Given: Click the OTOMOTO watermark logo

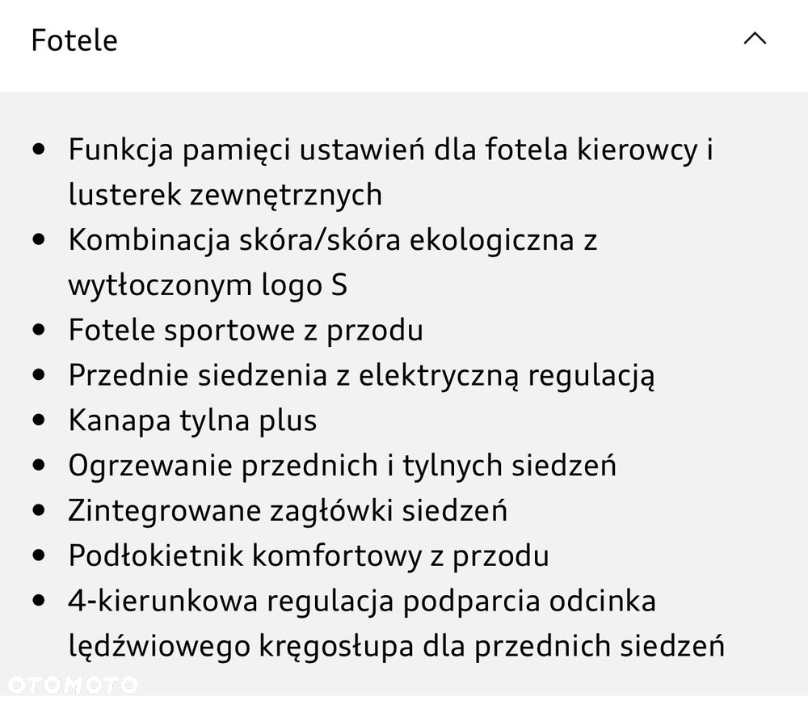Looking at the screenshot, I should tap(73, 685).
